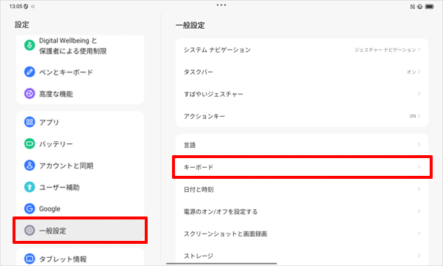
Task: Tap the Google G icon
Action: point(30,208)
